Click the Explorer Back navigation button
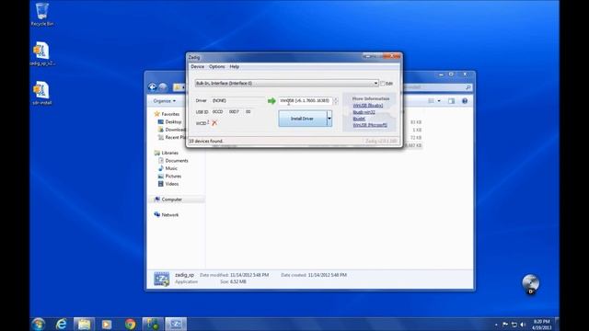The height and width of the screenshot is (331, 589). (x=152, y=87)
